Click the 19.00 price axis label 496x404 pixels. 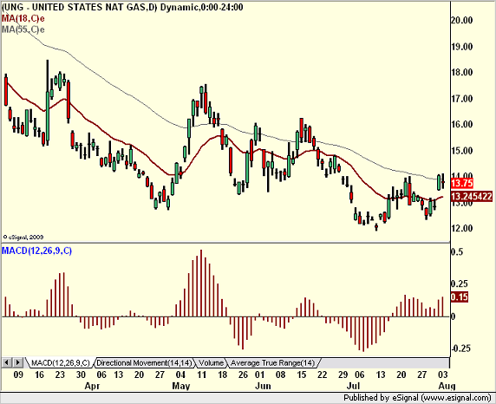coord(462,47)
